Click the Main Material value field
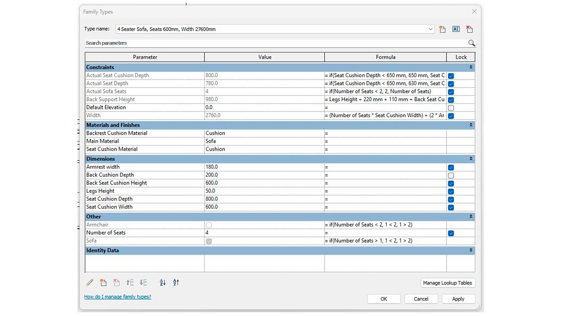Screen dimensions: 563x316 (x=264, y=141)
